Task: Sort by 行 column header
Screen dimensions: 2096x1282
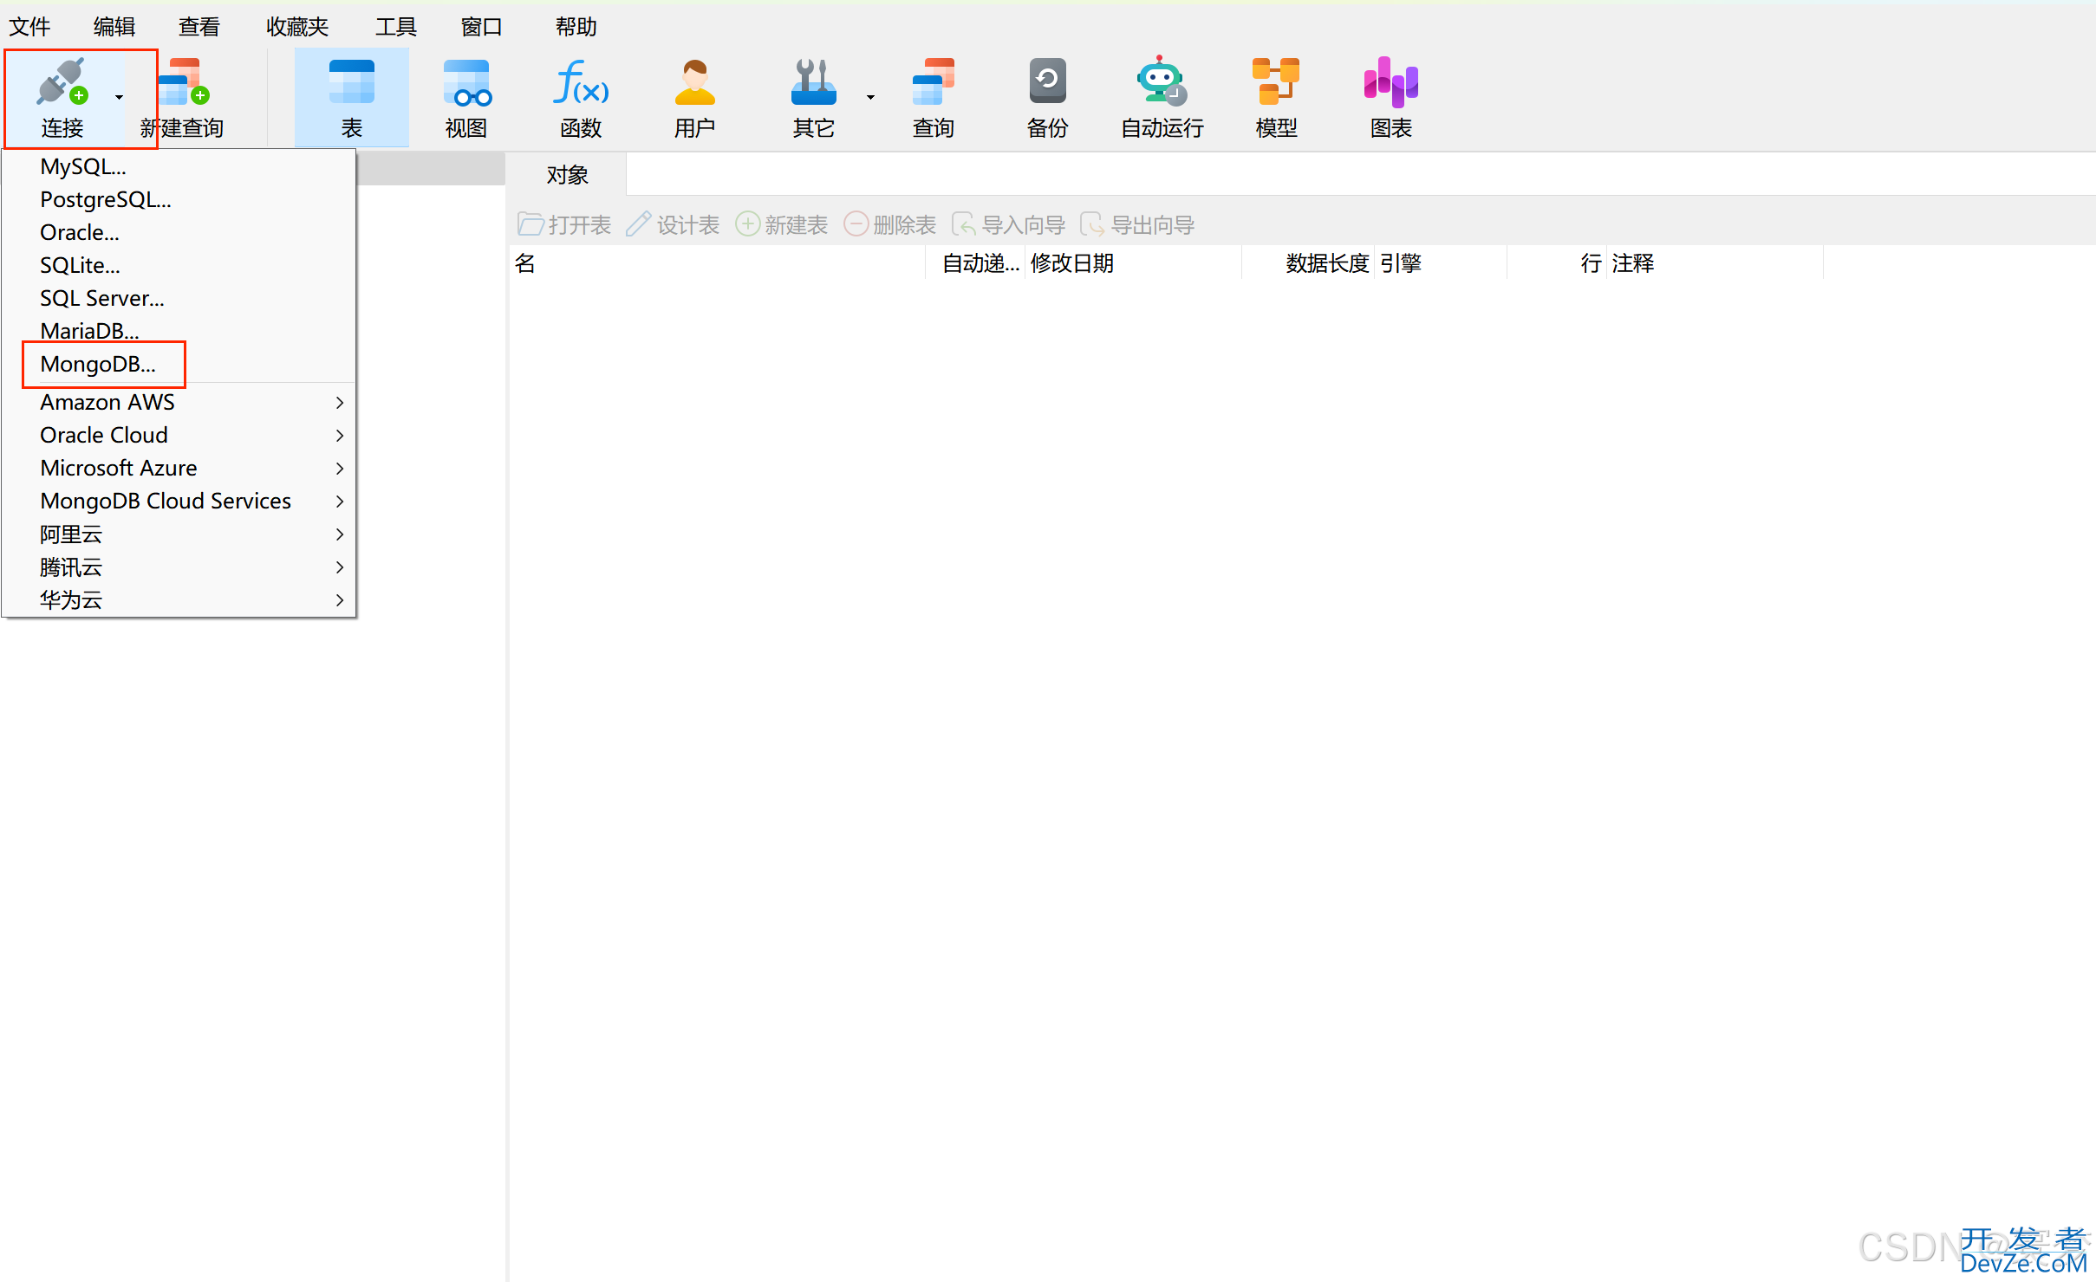Action: (x=1558, y=263)
